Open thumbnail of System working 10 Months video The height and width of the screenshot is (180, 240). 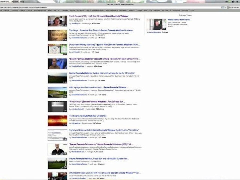coord(57,78)
